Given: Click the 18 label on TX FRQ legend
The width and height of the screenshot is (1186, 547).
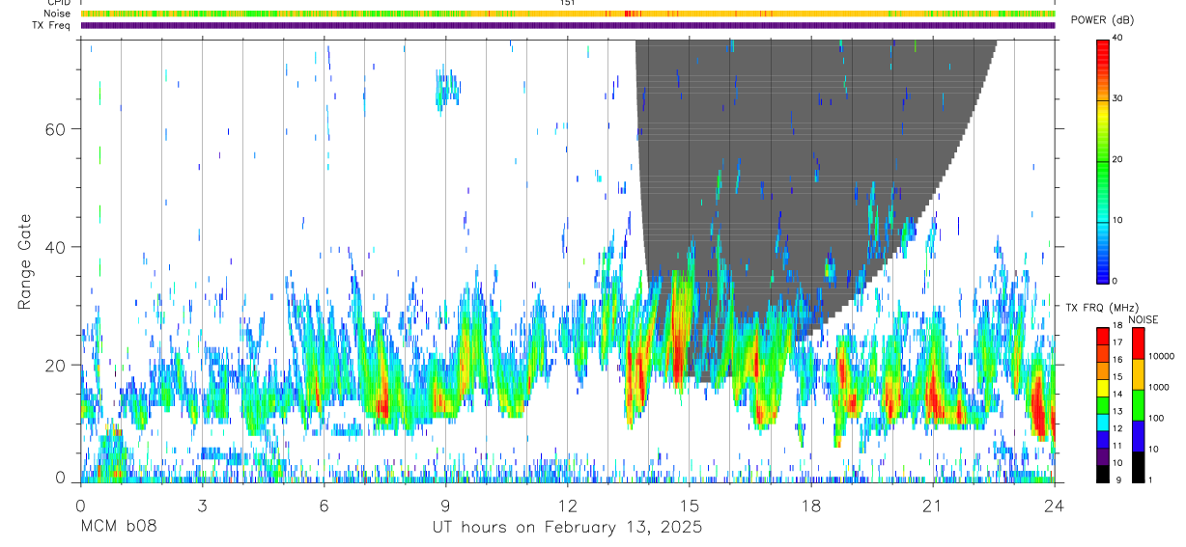Looking at the screenshot, I should (1115, 326).
